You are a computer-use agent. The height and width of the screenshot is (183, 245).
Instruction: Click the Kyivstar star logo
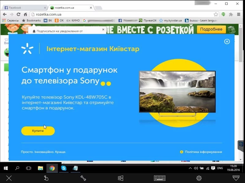pos(27,48)
